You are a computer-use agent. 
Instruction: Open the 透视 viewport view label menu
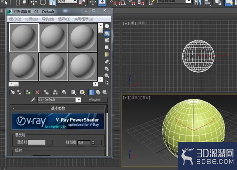(135, 97)
